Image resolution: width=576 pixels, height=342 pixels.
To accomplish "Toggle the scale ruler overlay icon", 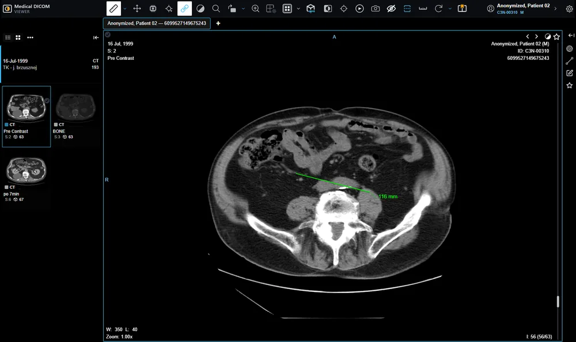I will (423, 9).
